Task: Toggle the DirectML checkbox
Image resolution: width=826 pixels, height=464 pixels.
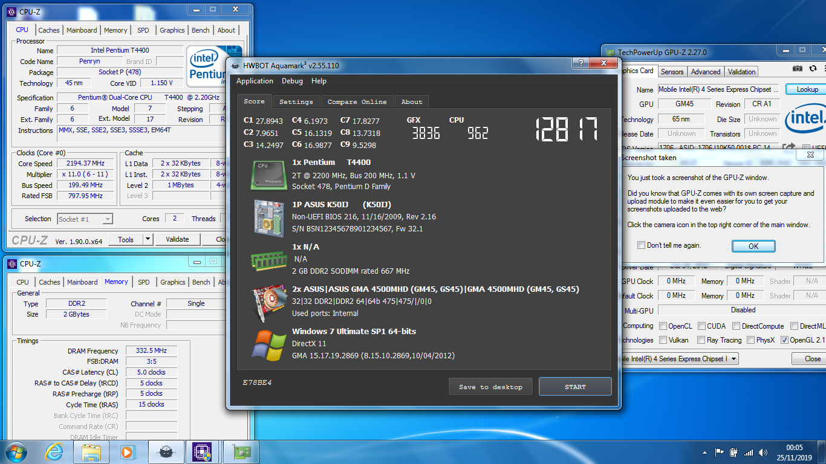Action: coord(795,326)
